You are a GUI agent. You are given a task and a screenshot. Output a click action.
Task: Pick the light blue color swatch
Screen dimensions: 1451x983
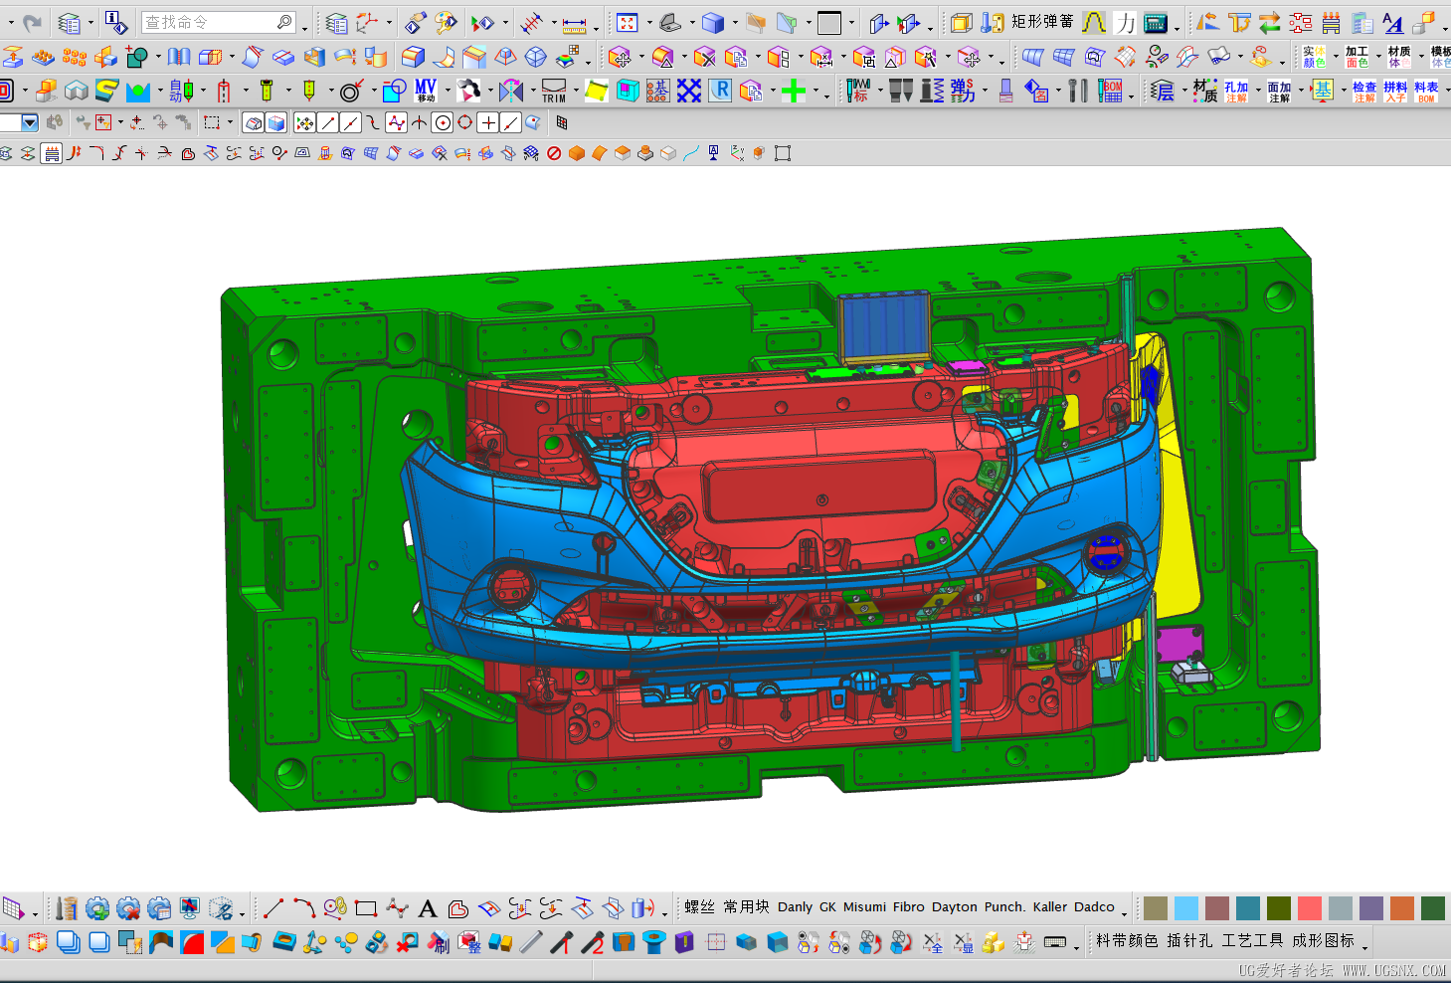1186,908
